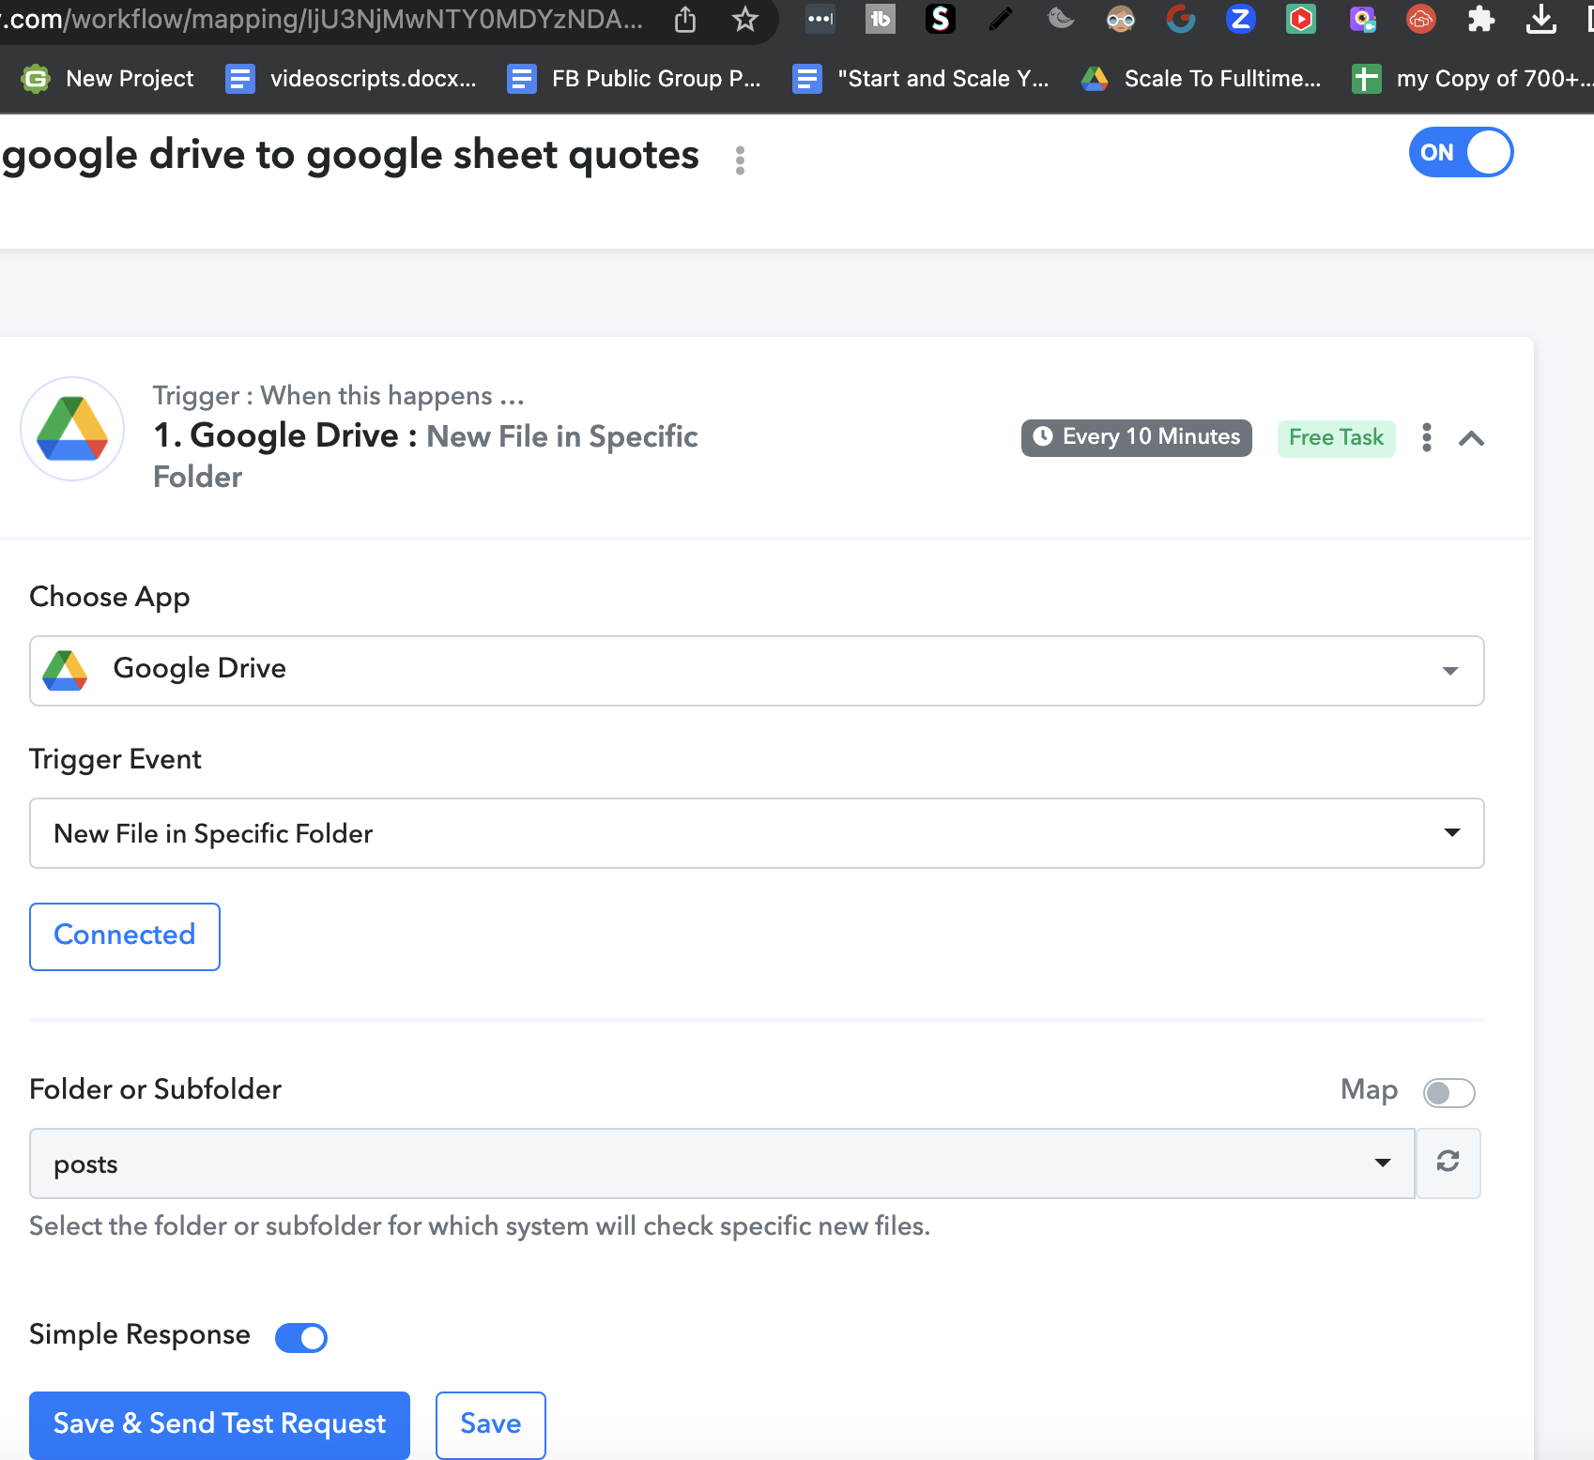Click the red cloud extension icon
Viewport: 1594px width, 1460px height.
(x=1421, y=19)
